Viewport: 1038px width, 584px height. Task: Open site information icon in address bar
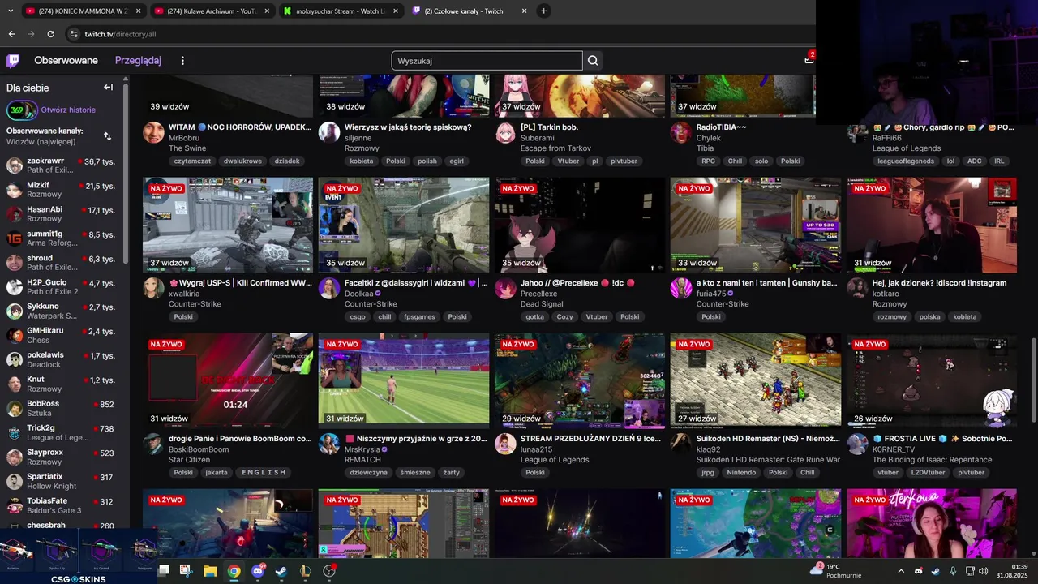74,34
